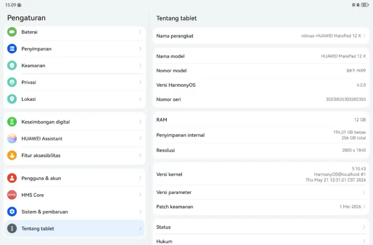This screenshot has width=373, height=245.
Task: Select Penyimpanan in the settings menu
Action: coord(74,49)
